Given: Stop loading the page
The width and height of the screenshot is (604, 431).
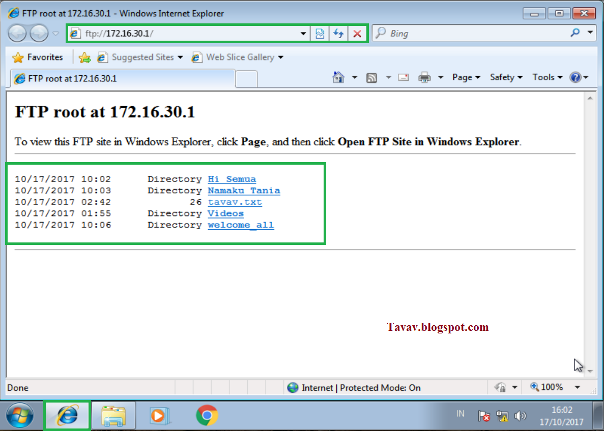Looking at the screenshot, I should pyautogui.click(x=358, y=33).
